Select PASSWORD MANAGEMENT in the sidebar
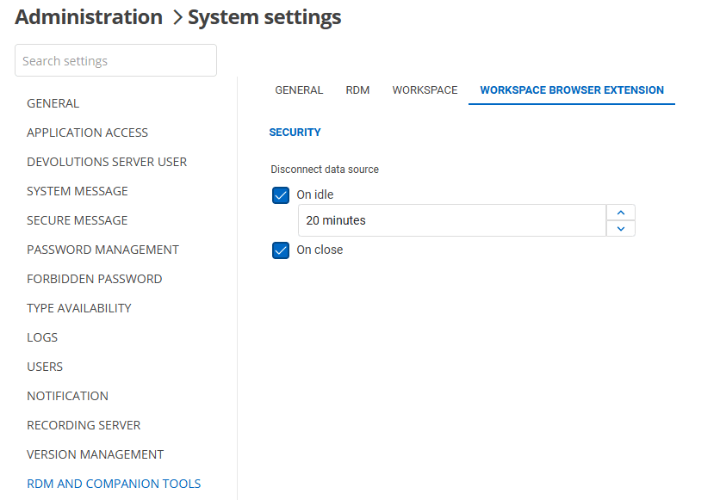The height and width of the screenshot is (500, 720). [102, 249]
